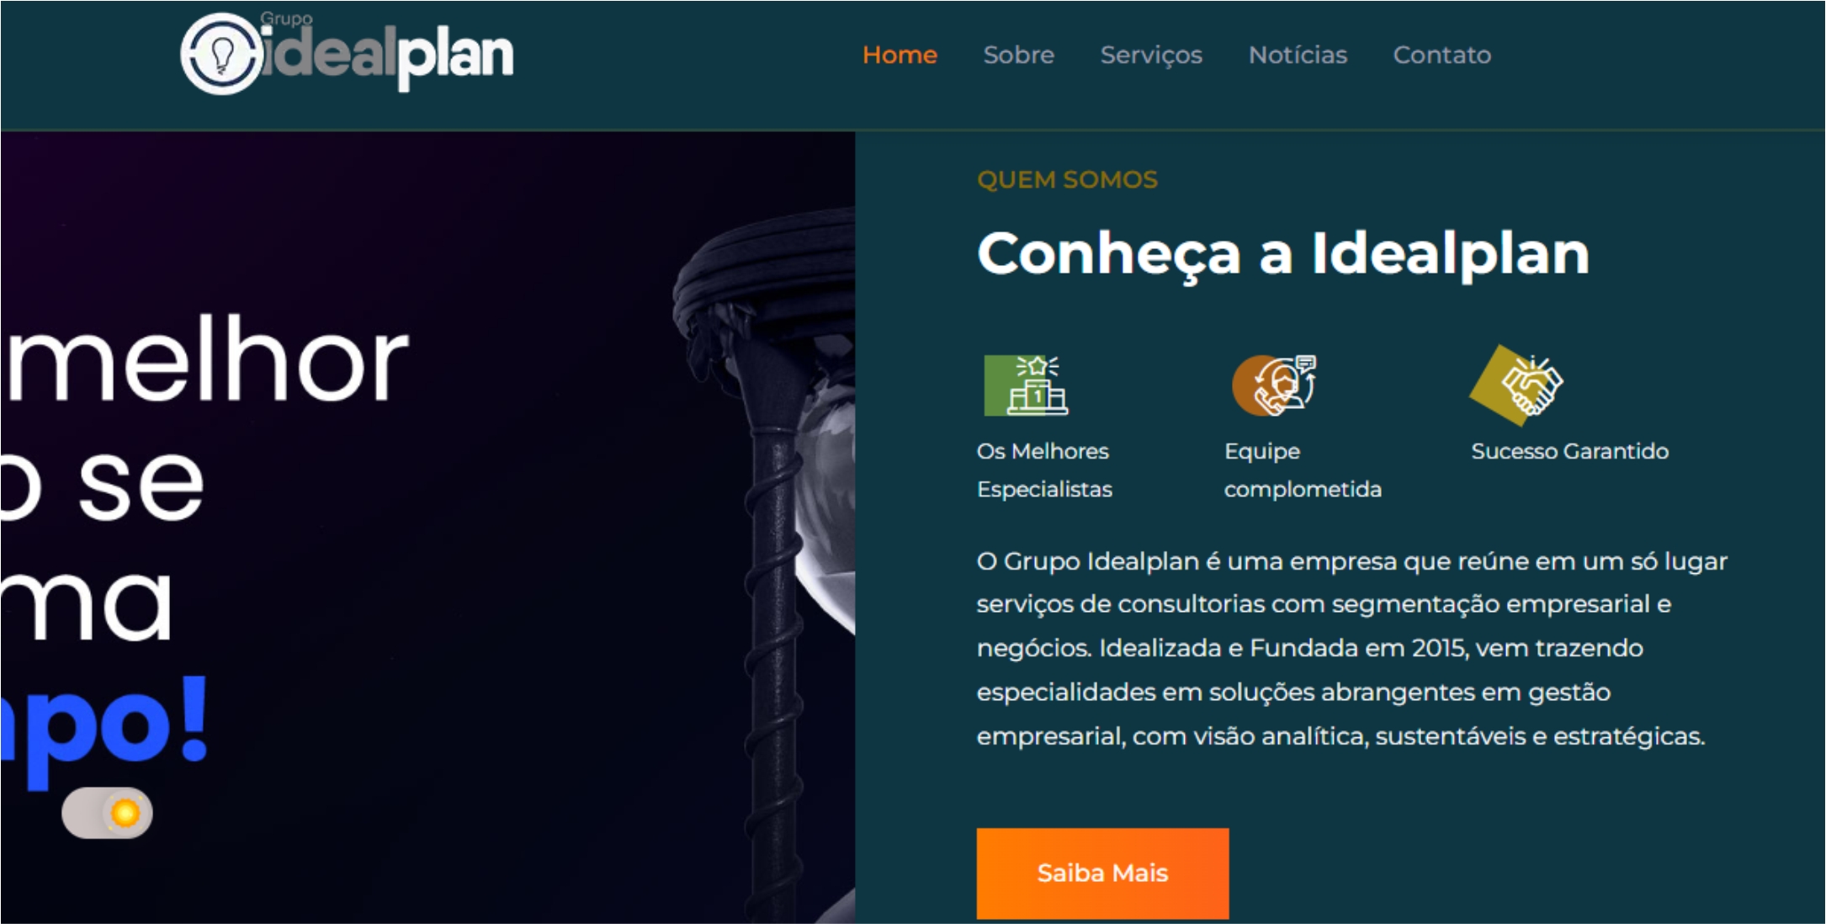Navigate to Notícias
This screenshot has width=1826, height=924.
[x=1298, y=55]
